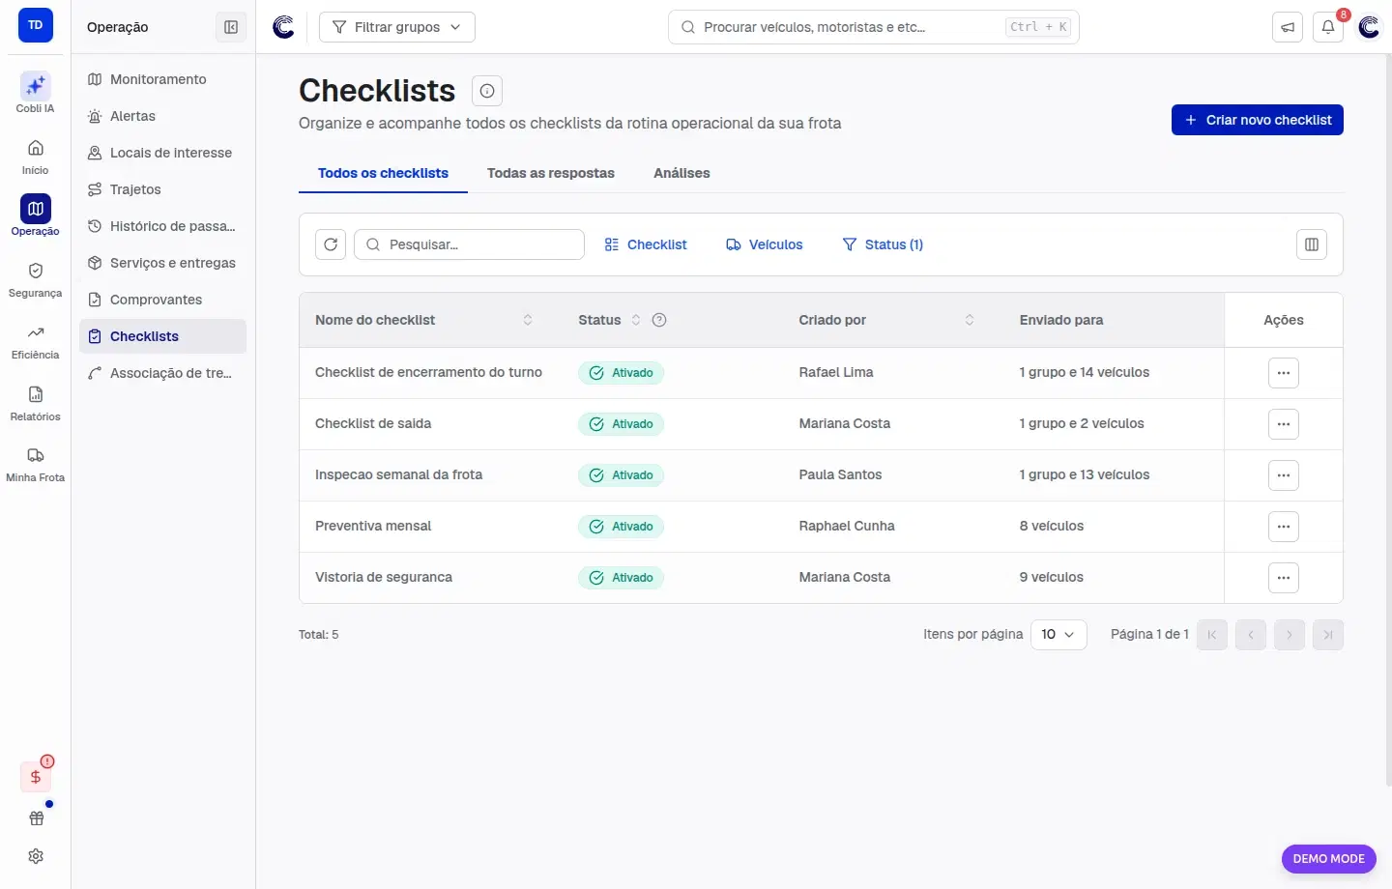Viewport: 1392px width, 889px height.
Task: Click '9 veículos' cell
Action: pyautogui.click(x=1052, y=577)
